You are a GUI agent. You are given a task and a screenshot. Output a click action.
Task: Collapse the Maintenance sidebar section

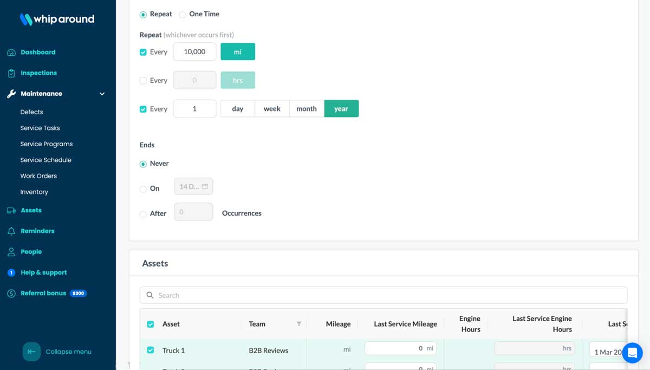point(102,93)
